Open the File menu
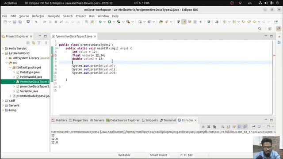Viewport: 283px width, 159px height. 5,16
